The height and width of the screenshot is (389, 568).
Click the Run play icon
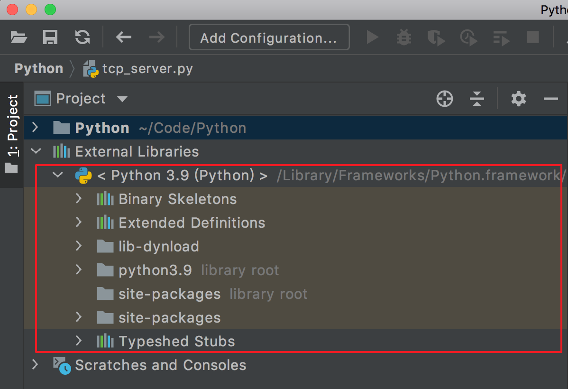tap(373, 37)
